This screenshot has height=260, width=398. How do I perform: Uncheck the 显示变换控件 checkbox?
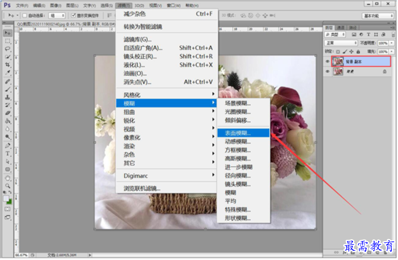[x=74, y=15]
